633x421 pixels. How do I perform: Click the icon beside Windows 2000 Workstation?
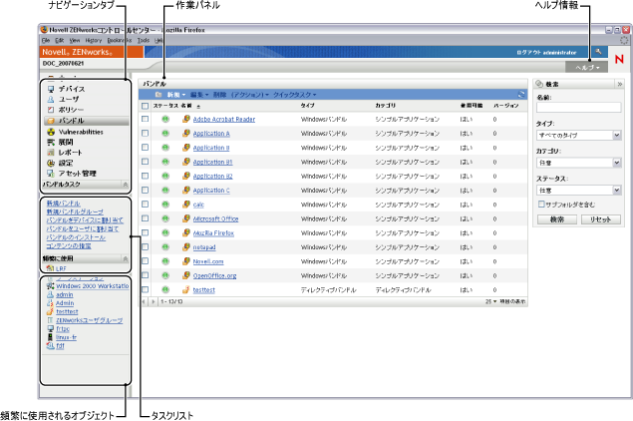51,286
